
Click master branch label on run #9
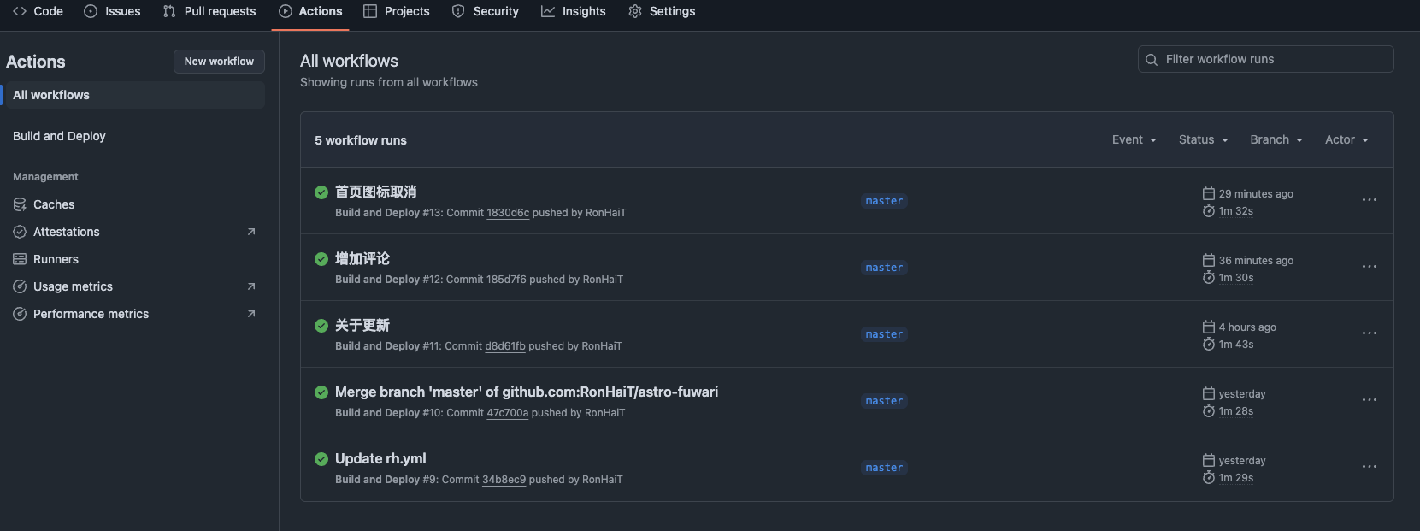coord(884,468)
